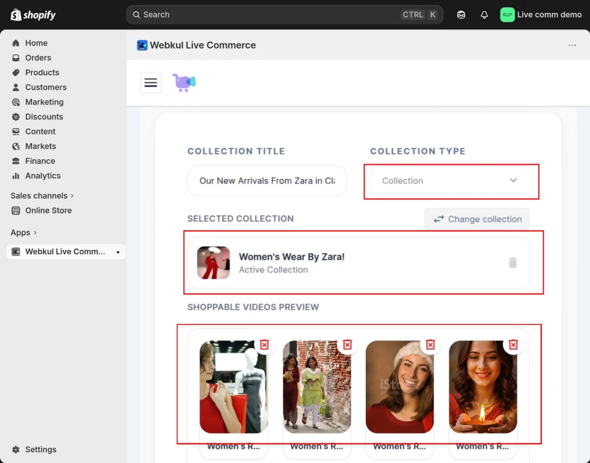
Task: Open Content in sidebar
Action: (x=40, y=131)
